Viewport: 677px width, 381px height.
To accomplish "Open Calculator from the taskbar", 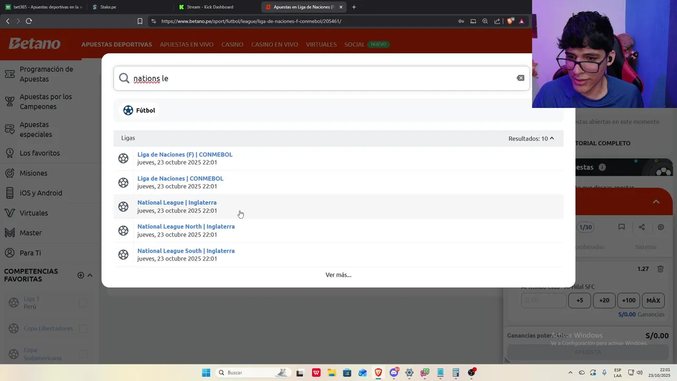I will coord(455,373).
